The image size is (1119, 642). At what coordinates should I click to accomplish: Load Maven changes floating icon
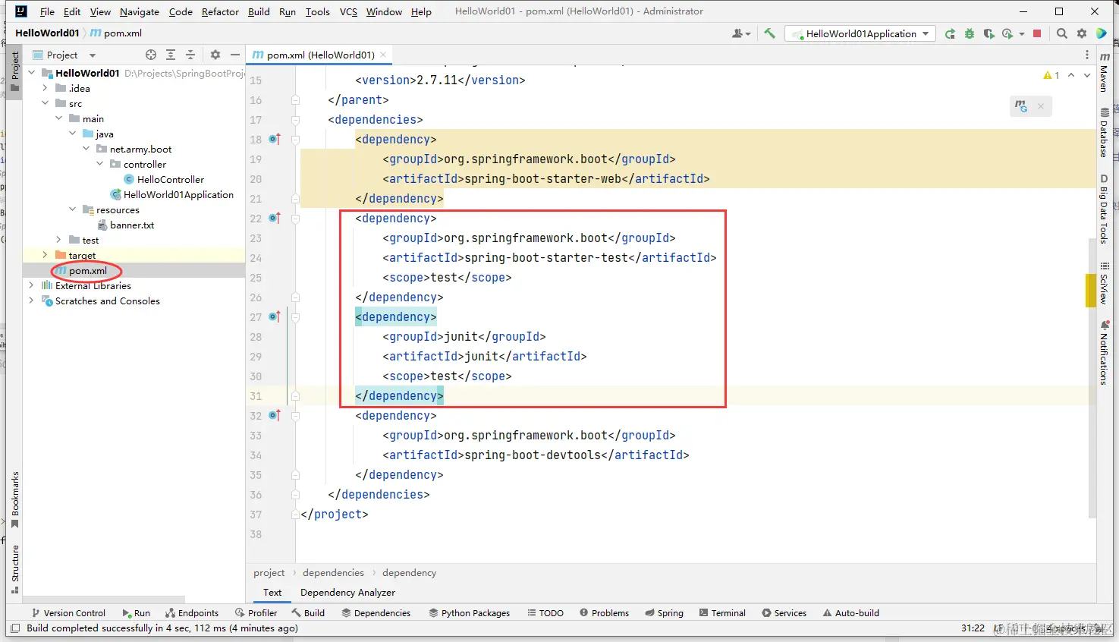tap(1021, 106)
